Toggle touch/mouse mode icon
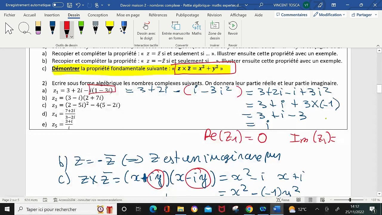The width and height of the screenshot is (382, 215). (x=97, y=5)
